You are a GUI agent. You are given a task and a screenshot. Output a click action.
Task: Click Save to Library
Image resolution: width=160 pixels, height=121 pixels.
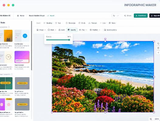pos(110,30)
